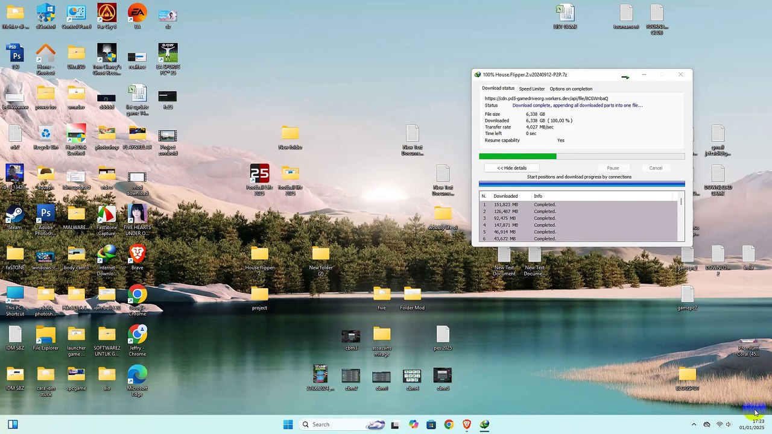Open the File Explorer desktop shortcut
Screen dimensions: 772x434
pos(45,338)
